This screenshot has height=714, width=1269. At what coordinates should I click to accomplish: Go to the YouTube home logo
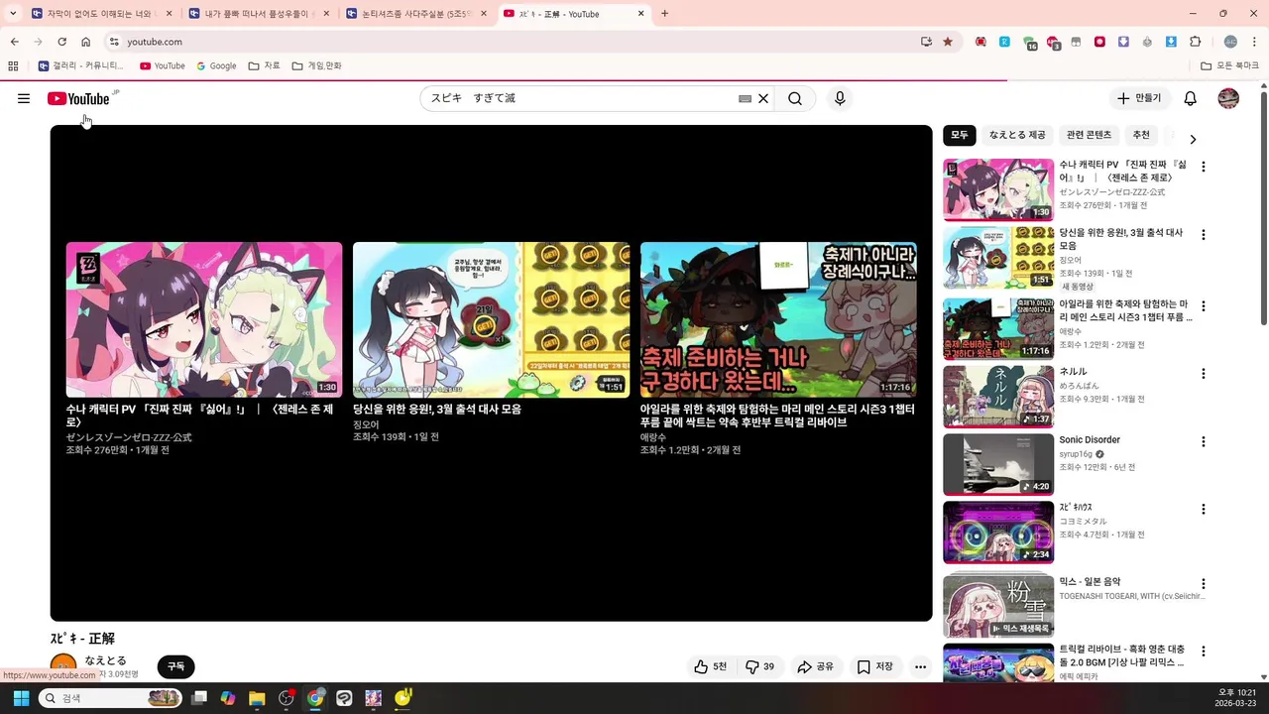coord(78,98)
